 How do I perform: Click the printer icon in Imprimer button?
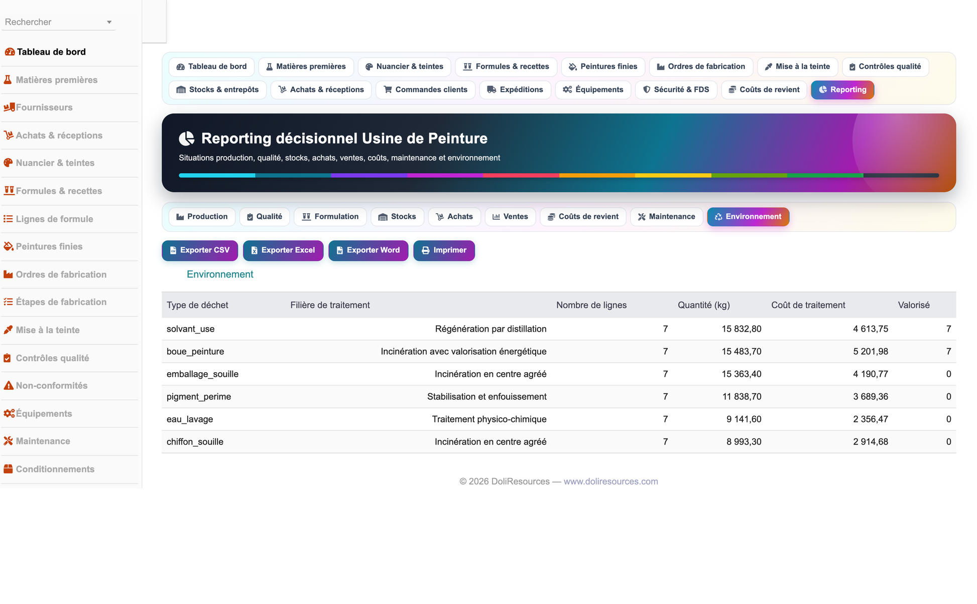click(425, 250)
